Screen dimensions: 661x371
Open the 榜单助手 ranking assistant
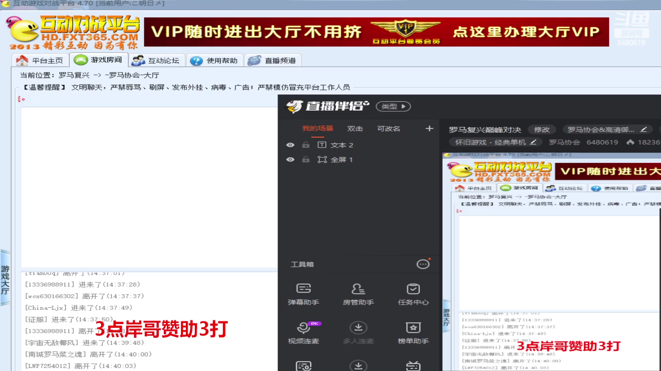click(x=413, y=333)
